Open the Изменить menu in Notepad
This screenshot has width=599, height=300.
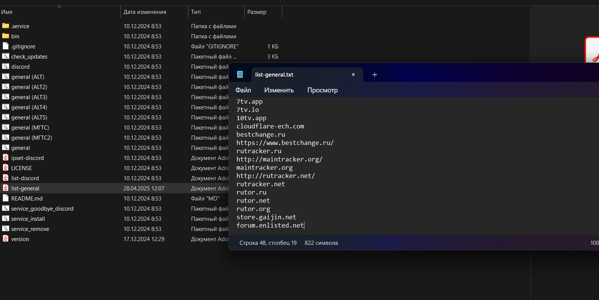(x=279, y=90)
